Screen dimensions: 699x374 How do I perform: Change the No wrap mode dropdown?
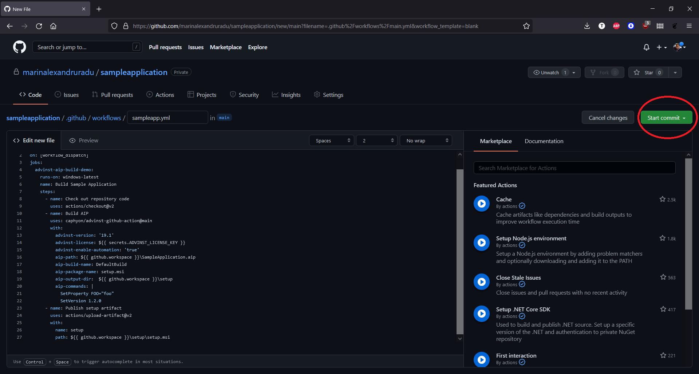(426, 141)
